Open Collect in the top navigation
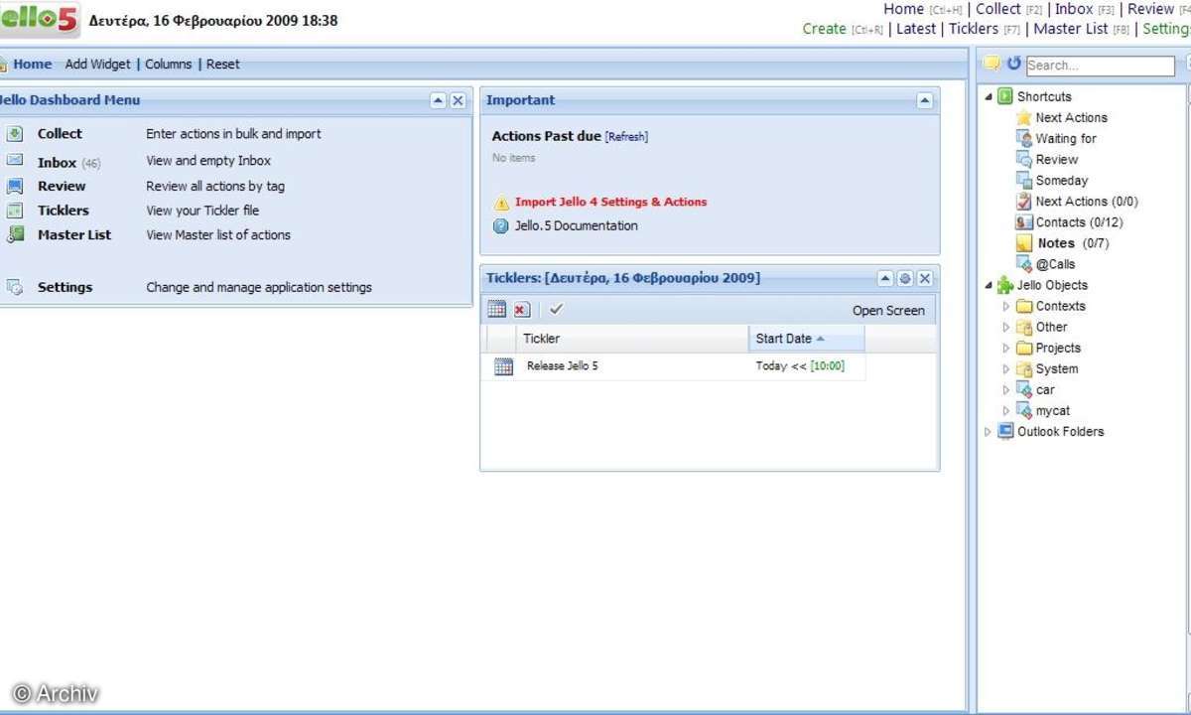1191x715 pixels. tap(998, 9)
